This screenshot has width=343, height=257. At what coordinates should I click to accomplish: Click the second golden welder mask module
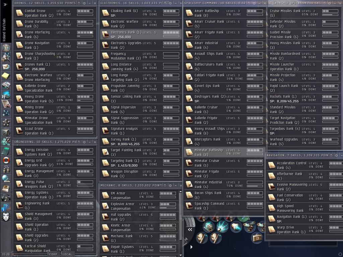[215, 238]
